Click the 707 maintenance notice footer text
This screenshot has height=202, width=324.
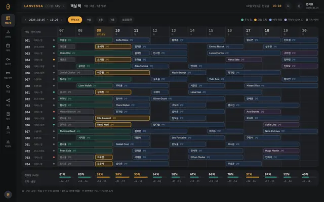(69, 191)
